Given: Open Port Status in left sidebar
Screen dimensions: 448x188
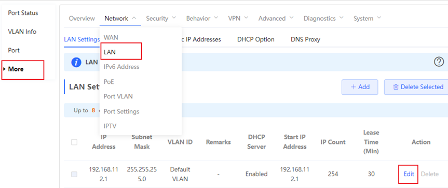Looking at the screenshot, I should [23, 13].
